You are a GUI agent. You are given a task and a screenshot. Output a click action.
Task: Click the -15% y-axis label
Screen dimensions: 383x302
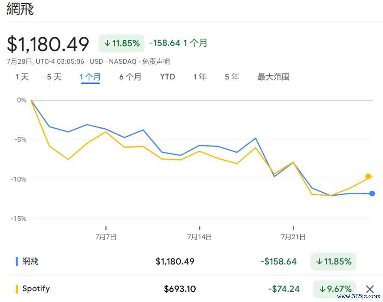pos(18,219)
